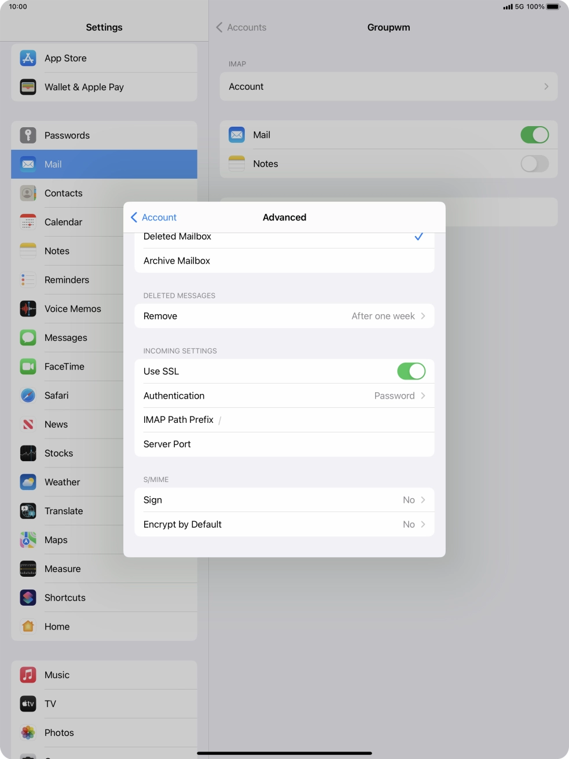This screenshot has width=569, height=759.
Task: Turn off the Mail account toggle
Action: (x=534, y=135)
